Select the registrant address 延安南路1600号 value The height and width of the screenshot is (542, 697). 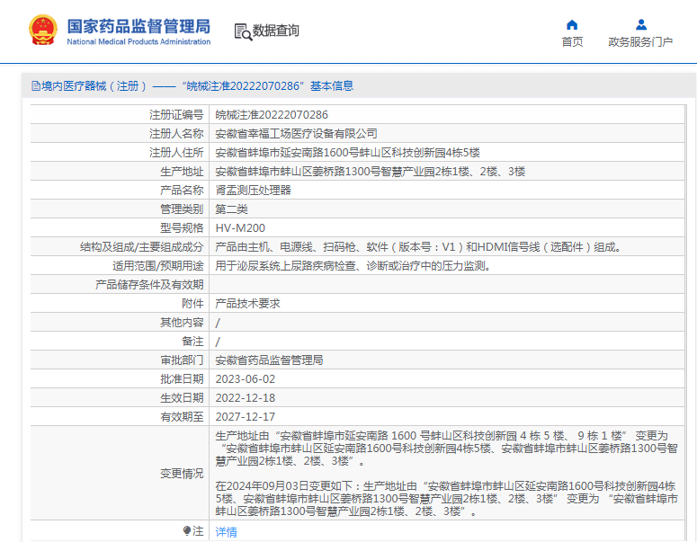click(348, 153)
